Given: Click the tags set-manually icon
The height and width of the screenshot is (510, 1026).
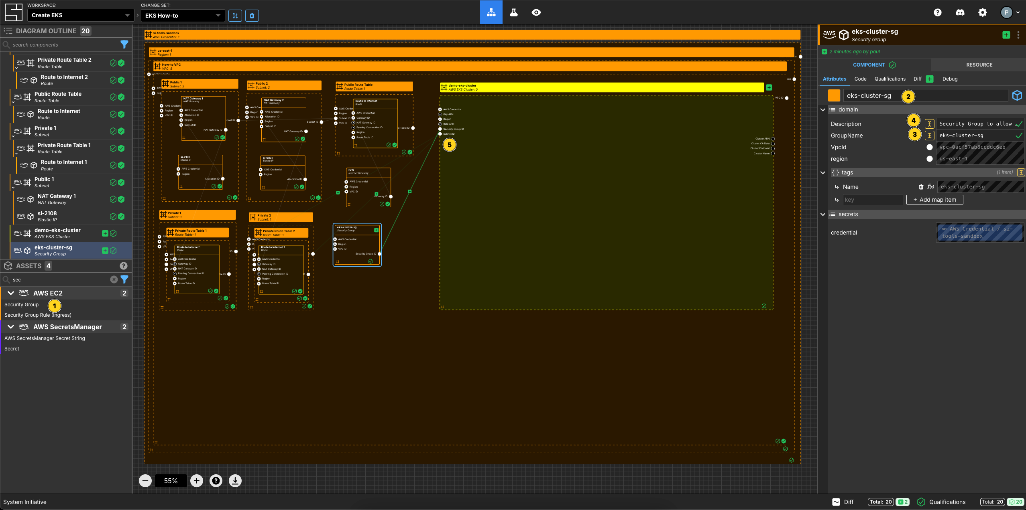Looking at the screenshot, I should pos(1021,172).
